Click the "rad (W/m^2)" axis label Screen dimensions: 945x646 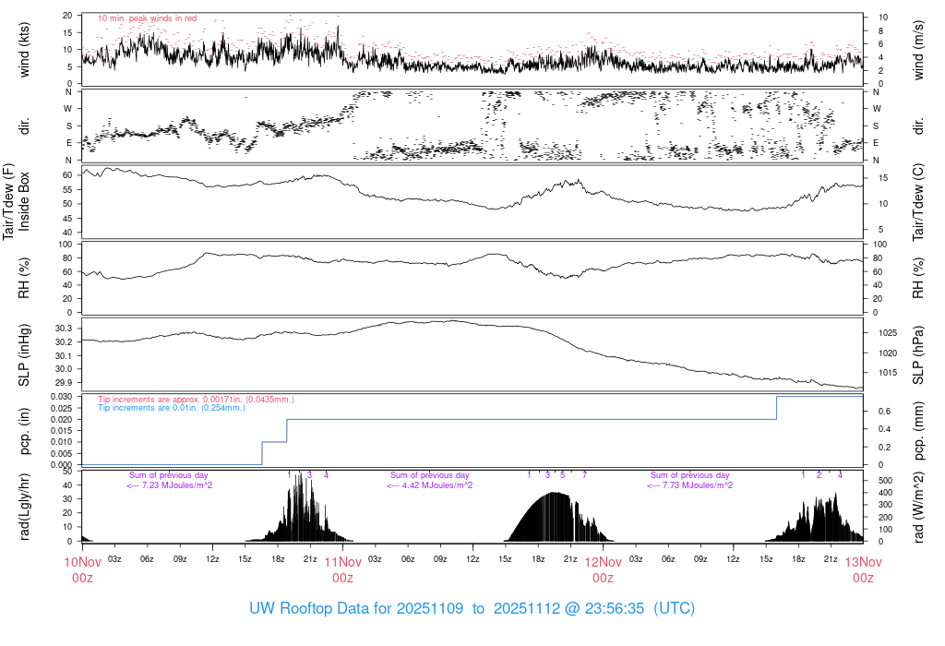coord(921,507)
